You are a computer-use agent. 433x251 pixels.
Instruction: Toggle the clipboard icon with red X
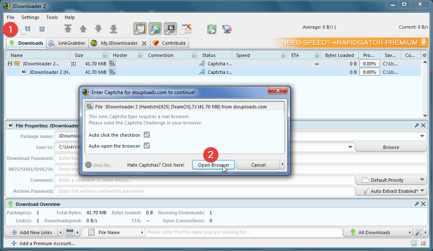(186, 29)
